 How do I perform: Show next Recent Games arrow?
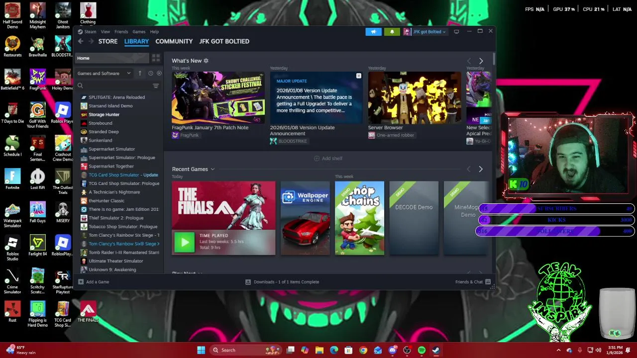481,169
